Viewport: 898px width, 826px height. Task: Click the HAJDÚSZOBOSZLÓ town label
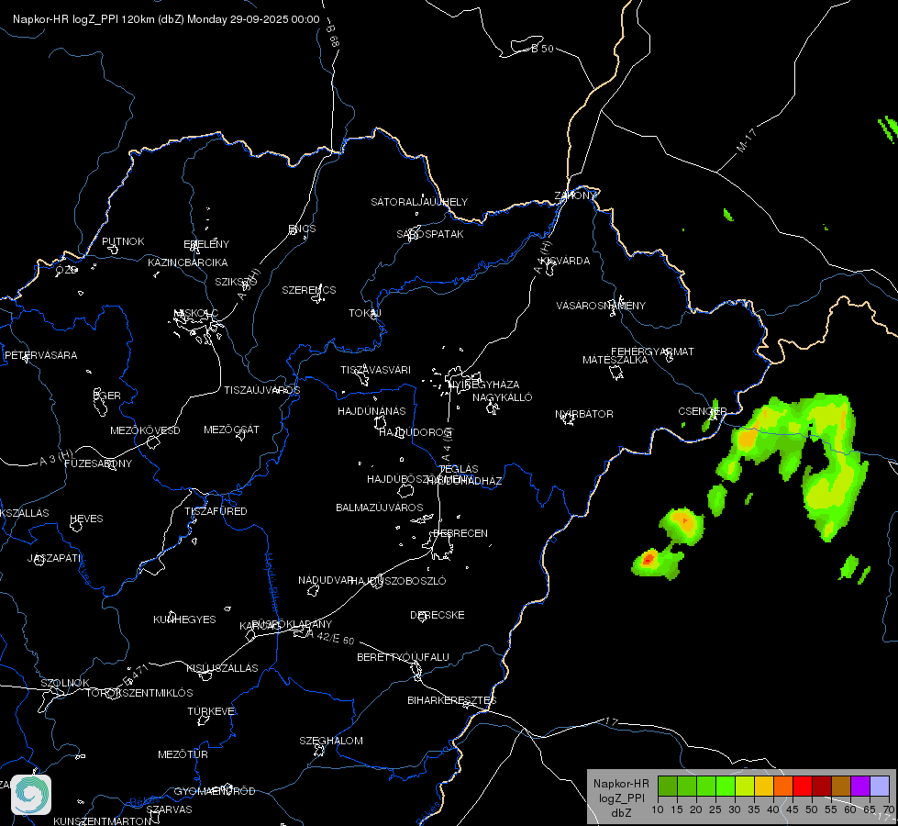pos(398,581)
